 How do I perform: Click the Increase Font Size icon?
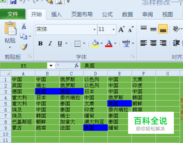pos(122,29)
